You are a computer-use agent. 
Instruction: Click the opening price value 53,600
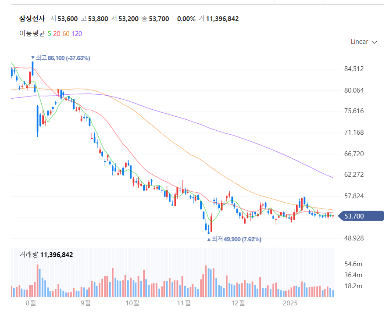pyautogui.click(x=68, y=19)
